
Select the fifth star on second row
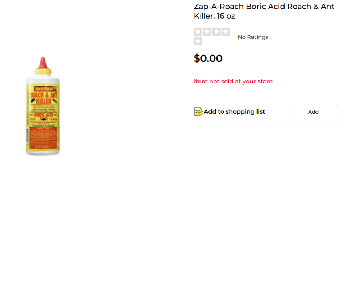point(198,41)
